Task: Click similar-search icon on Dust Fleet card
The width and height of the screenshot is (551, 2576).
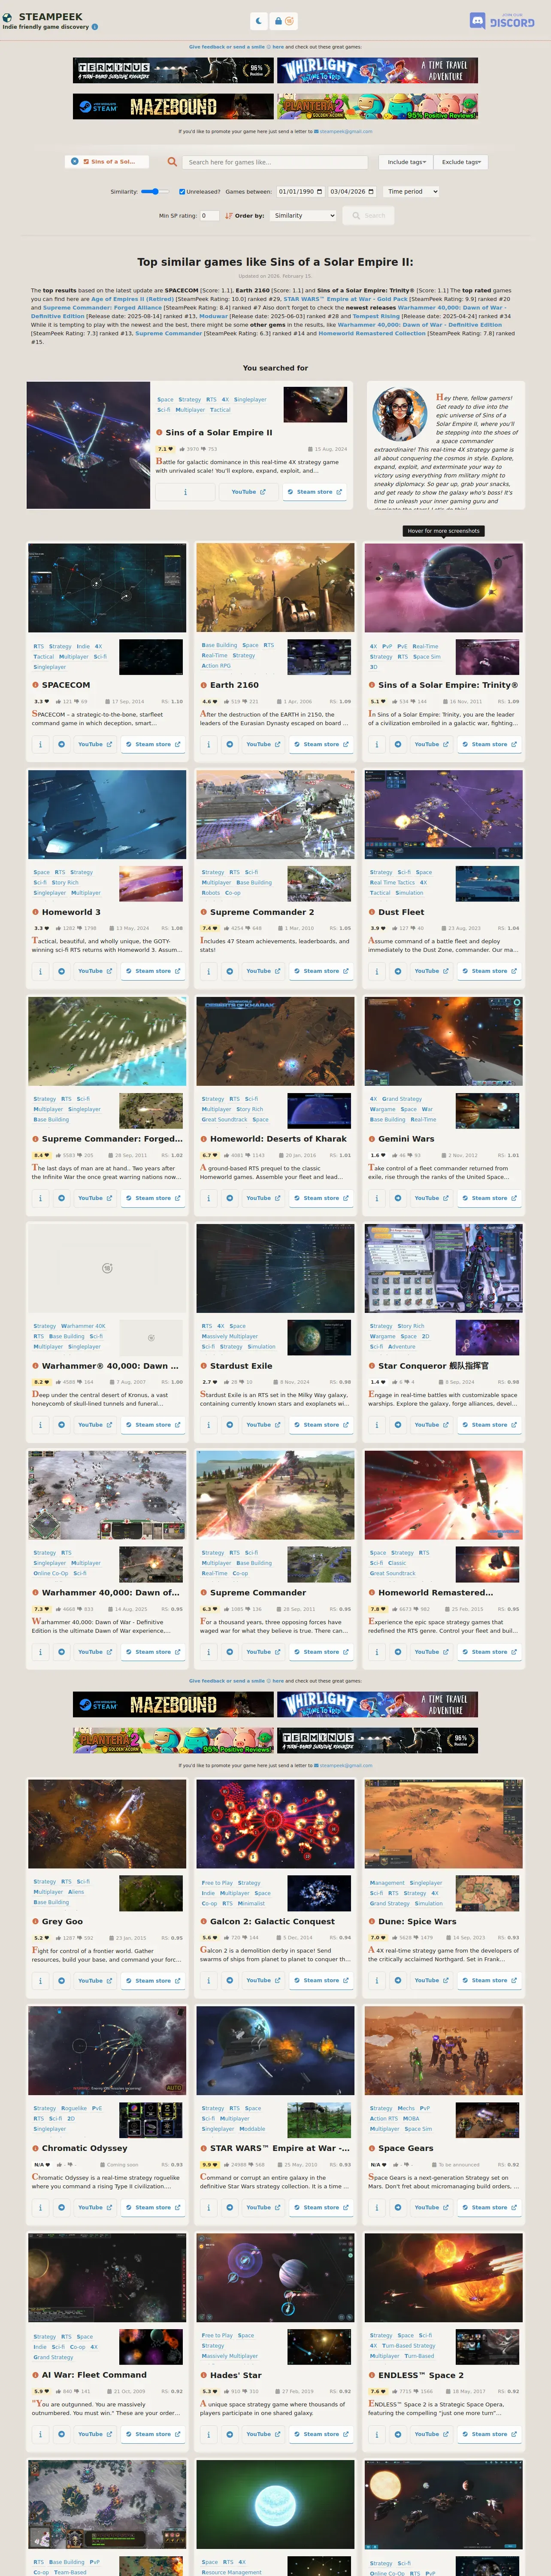Action: pyautogui.click(x=397, y=971)
